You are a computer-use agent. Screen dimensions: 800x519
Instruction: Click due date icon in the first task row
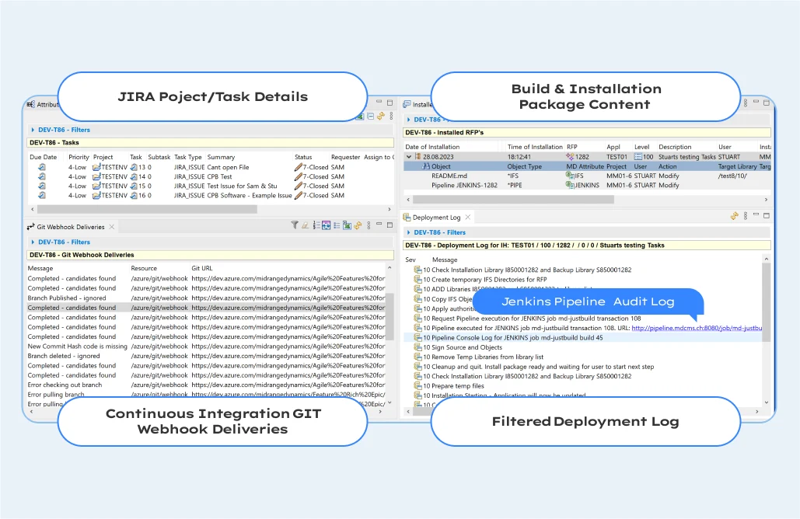tap(42, 167)
